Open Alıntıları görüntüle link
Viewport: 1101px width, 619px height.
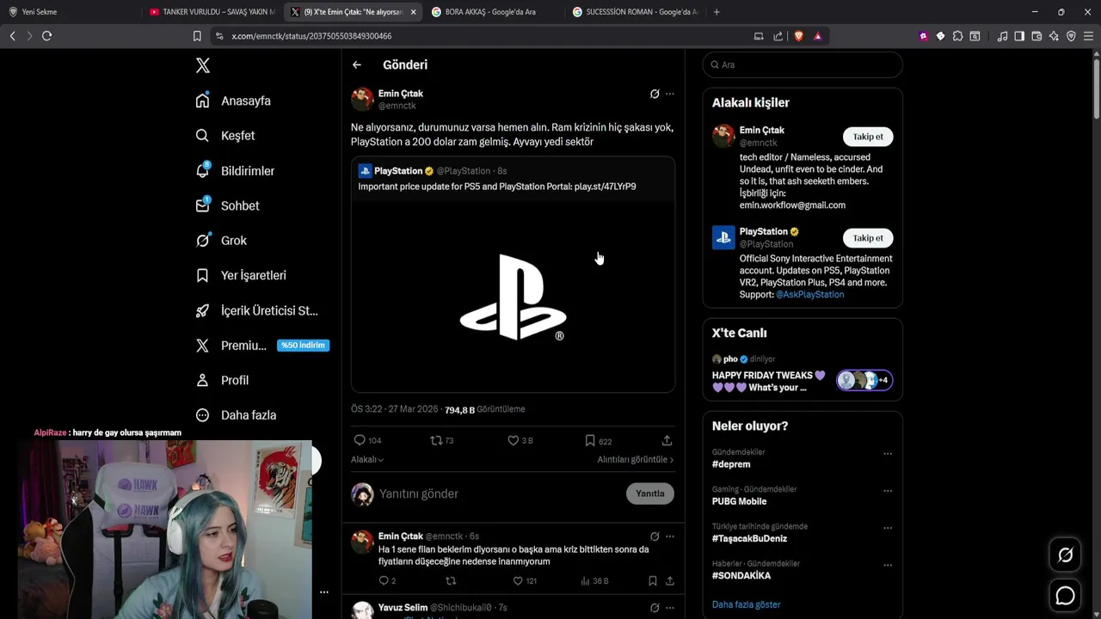pos(636,460)
